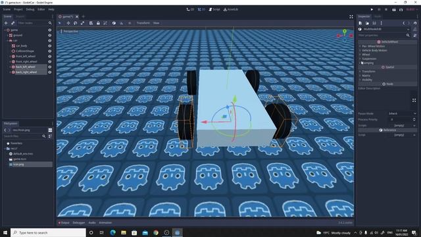Image resolution: width=421 pixels, height=237 pixels.
Task: Open Inspector property tools icon beside filter
Action: click(x=415, y=35)
